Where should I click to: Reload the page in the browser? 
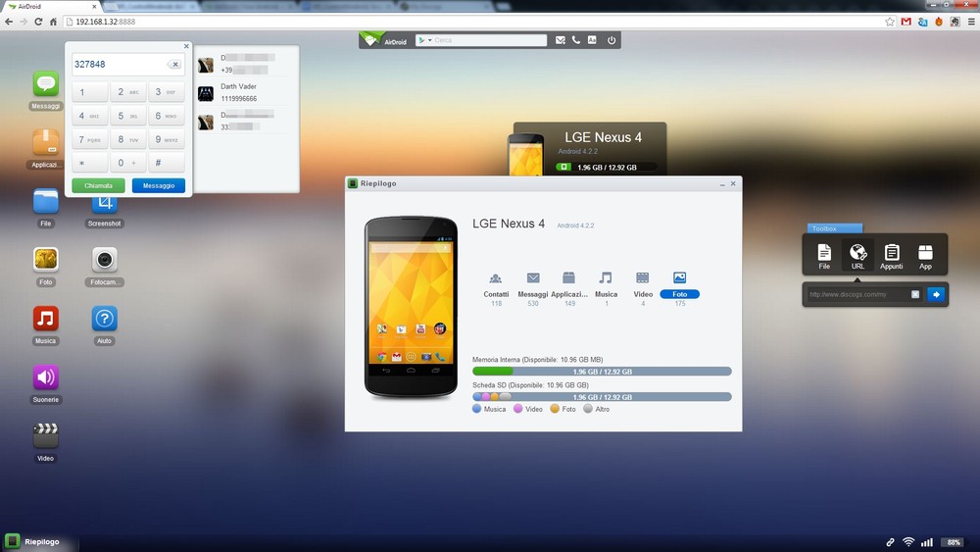coord(38,22)
